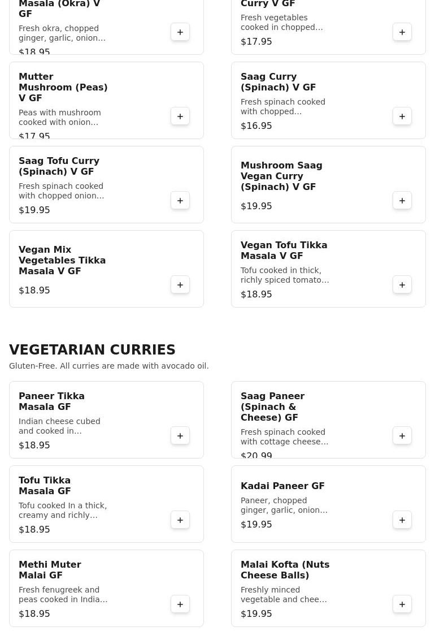Add Kadai Paneer GF to cart
435x631 pixels.
point(402,520)
